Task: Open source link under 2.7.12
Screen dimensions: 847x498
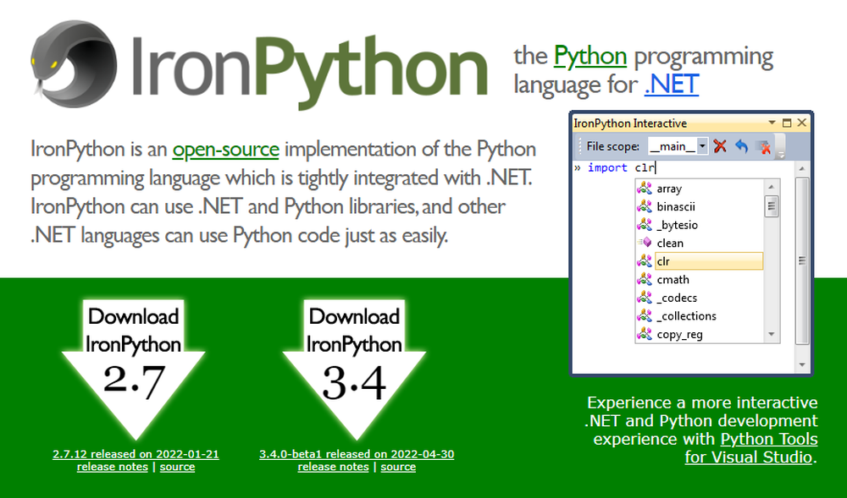Action: coord(177,467)
